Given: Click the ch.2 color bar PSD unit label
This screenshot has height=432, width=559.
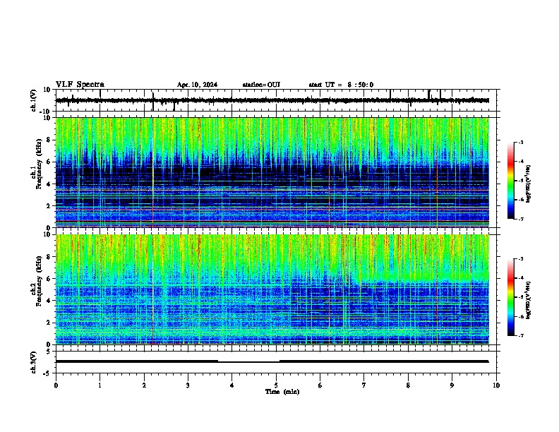Looking at the screenshot, I should [528, 300].
